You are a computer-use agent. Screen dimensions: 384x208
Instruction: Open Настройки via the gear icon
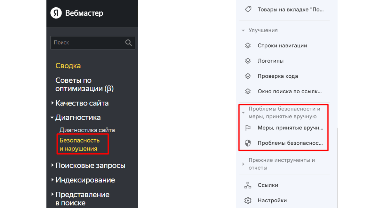[248, 200]
